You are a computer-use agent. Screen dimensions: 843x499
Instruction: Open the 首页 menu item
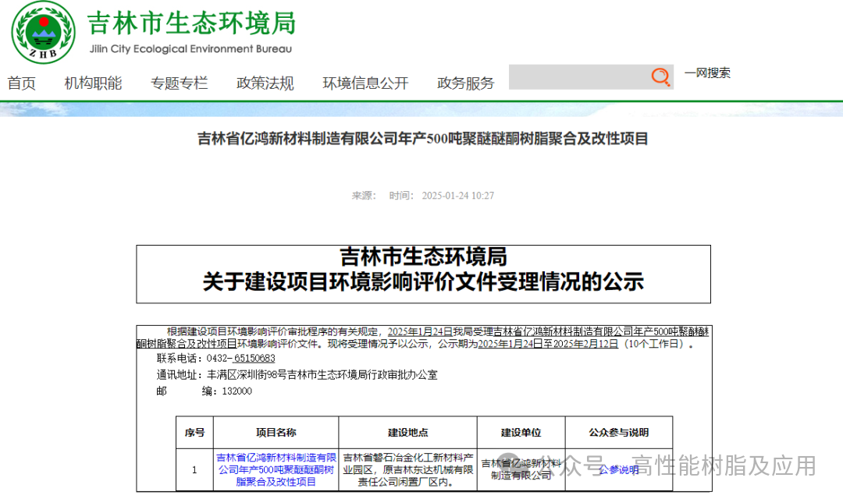(22, 83)
